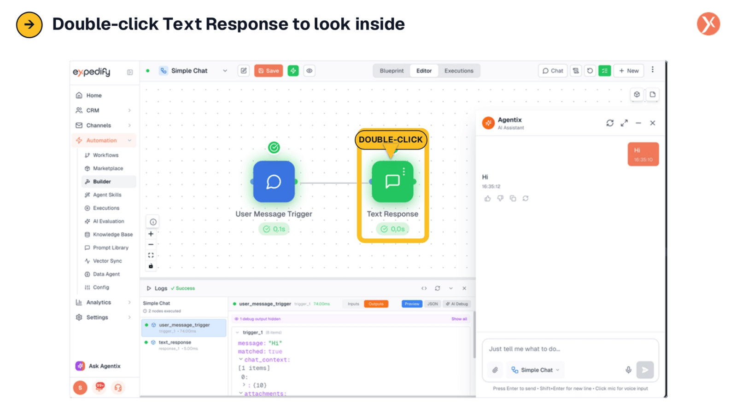Switch logs to the Inputs view
Viewport: 737px width, 414px height.
[353, 304]
